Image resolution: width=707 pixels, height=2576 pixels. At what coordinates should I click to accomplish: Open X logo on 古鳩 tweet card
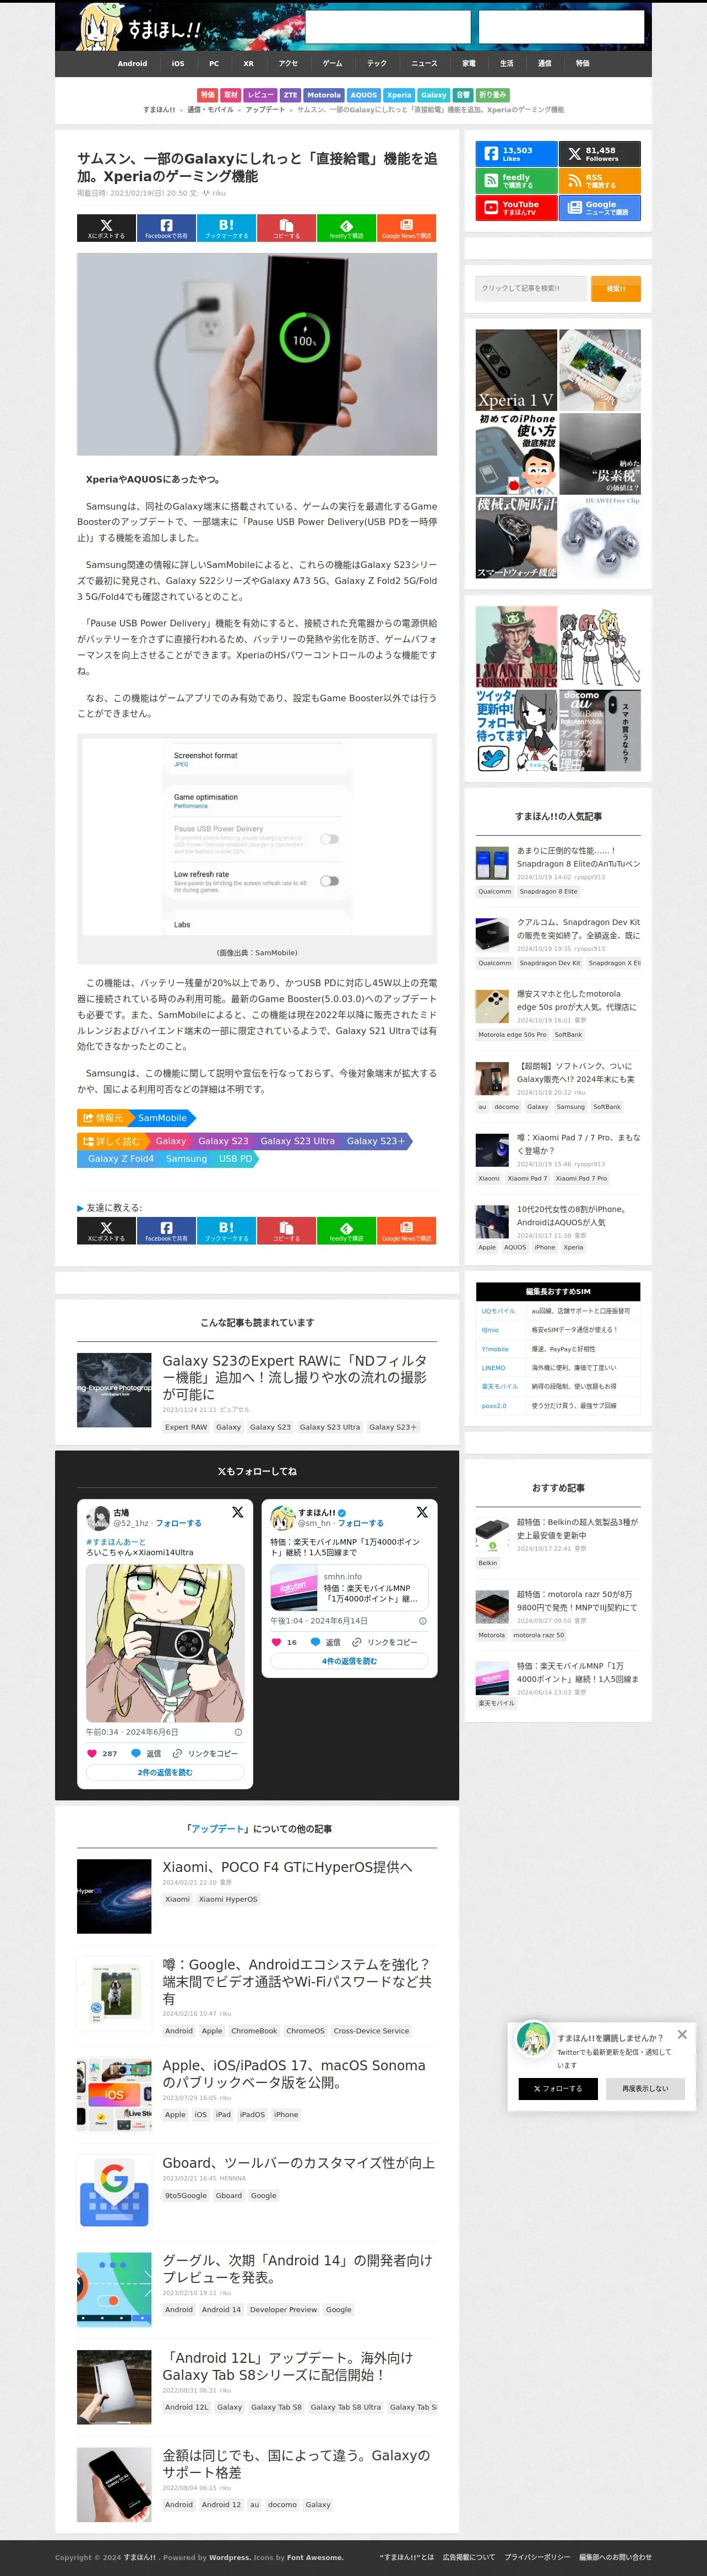[x=237, y=1512]
